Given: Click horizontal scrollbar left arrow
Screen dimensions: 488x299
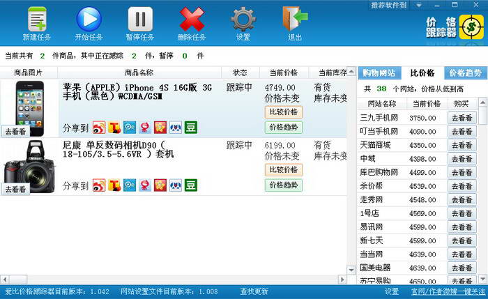Looking at the screenshot, I should click(4, 279).
